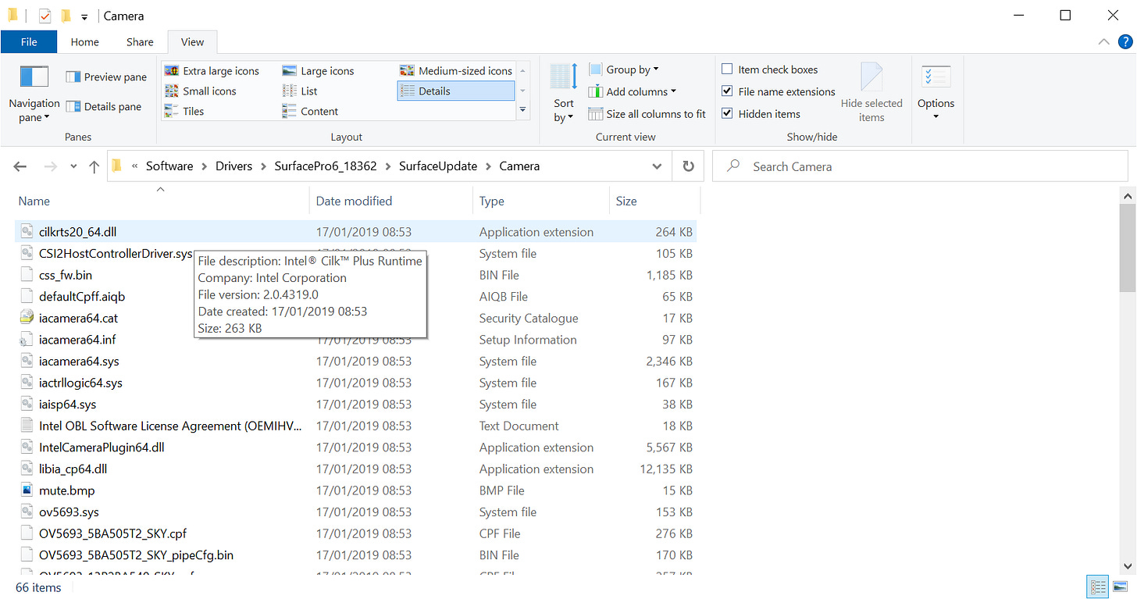Expand the Options dropdown arrow

(936, 117)
